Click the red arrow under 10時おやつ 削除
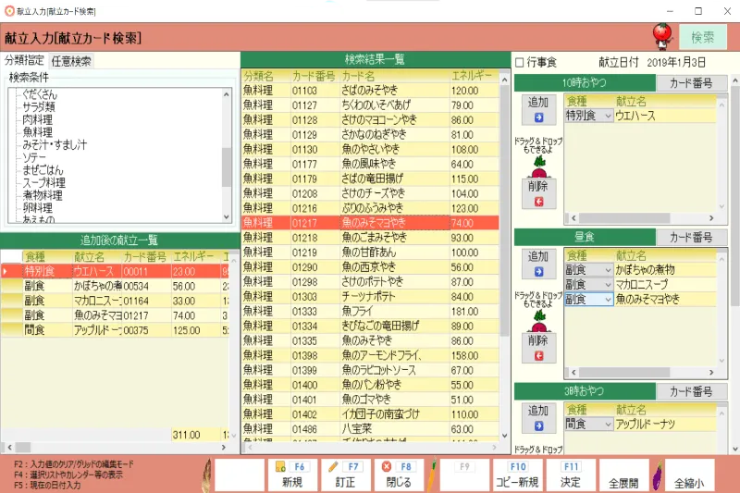The width and height of the screenshot is (740, 493). click(537, 203)
